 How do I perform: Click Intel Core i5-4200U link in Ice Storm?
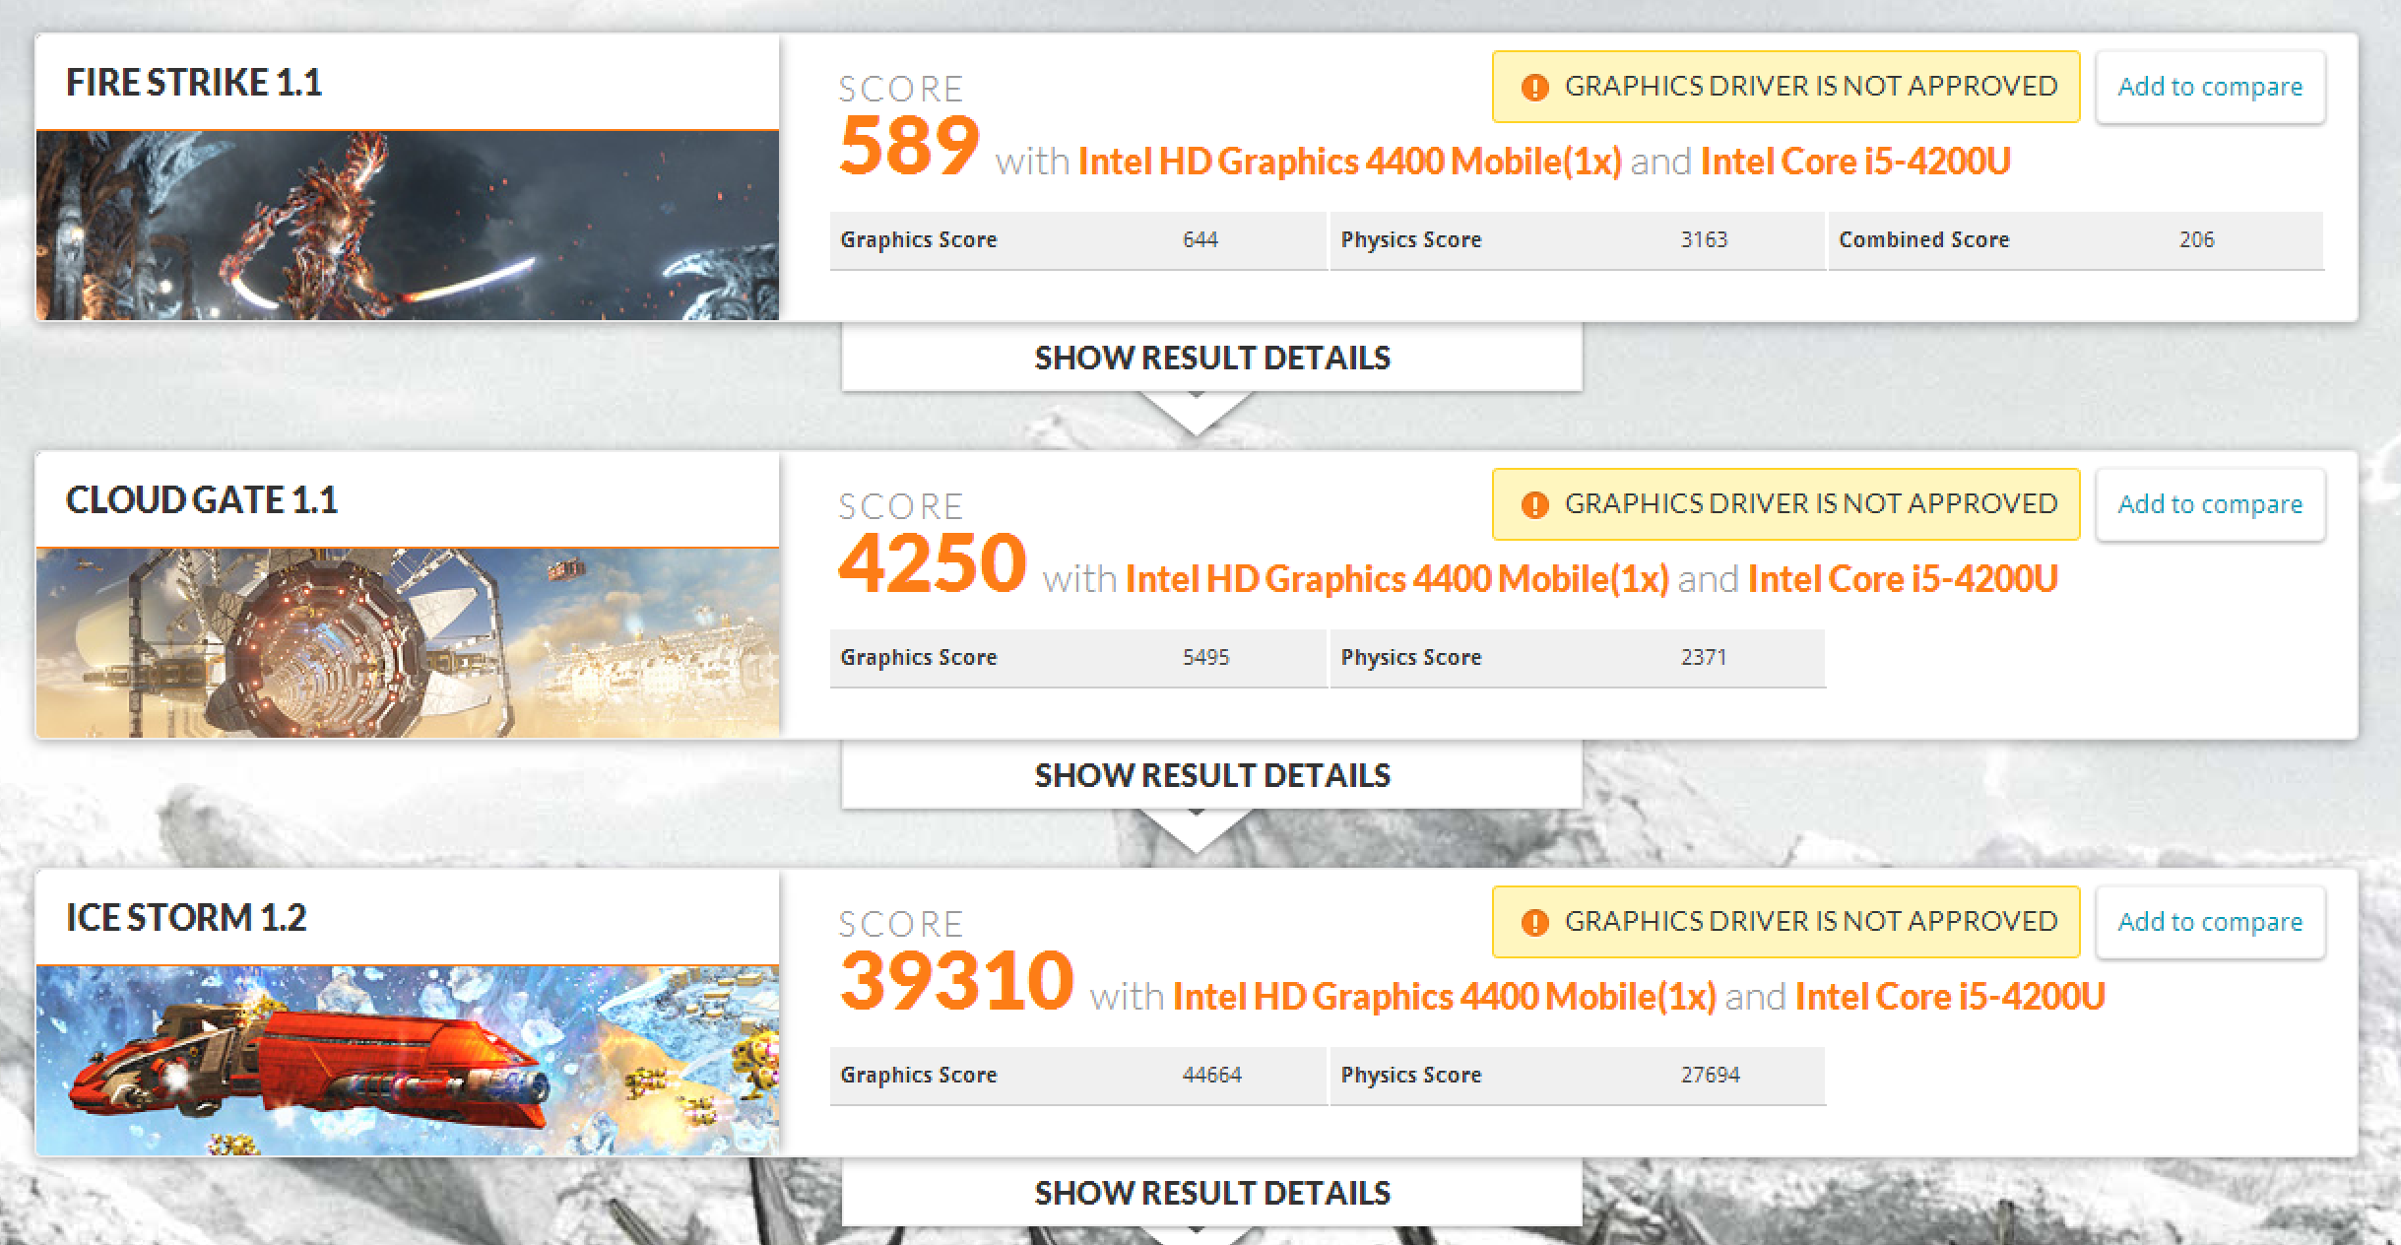pos(1950,997)
